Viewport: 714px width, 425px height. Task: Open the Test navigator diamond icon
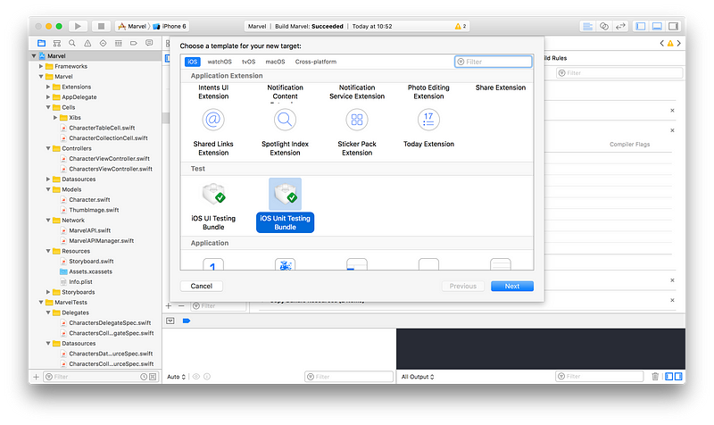pyautogui.click(x=103, y=43)
